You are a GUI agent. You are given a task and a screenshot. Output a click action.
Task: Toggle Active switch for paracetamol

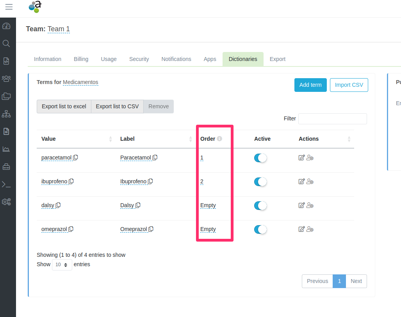260,158
